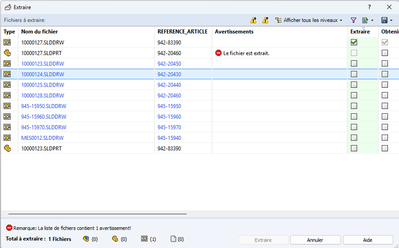Image resolution: width=399 pixels, height=248 pixels.
Task: Click drawing icon for 10000123.SLDDRW row
Action: point(7,64)
